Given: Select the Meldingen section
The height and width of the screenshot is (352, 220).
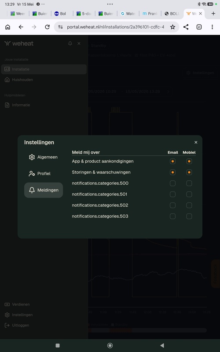Looking at the screenshot, I should point(44,190).
